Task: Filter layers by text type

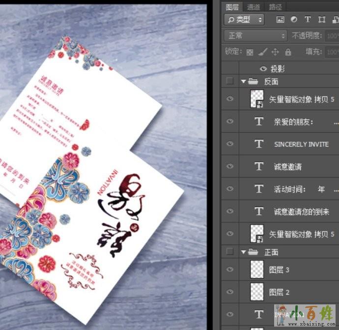Action: (308, 20)
